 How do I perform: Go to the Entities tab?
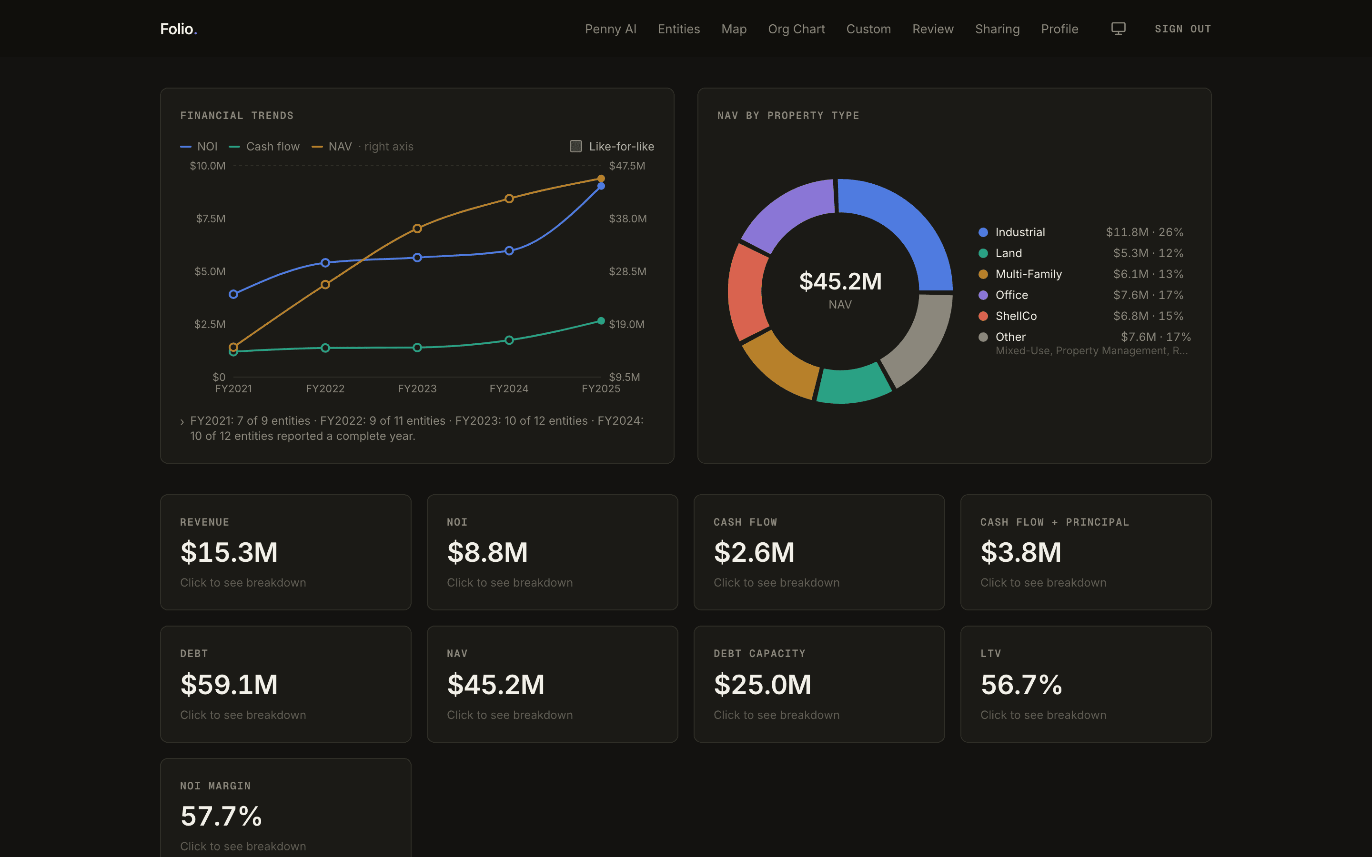pyautogui.click(x=679, y=29)
